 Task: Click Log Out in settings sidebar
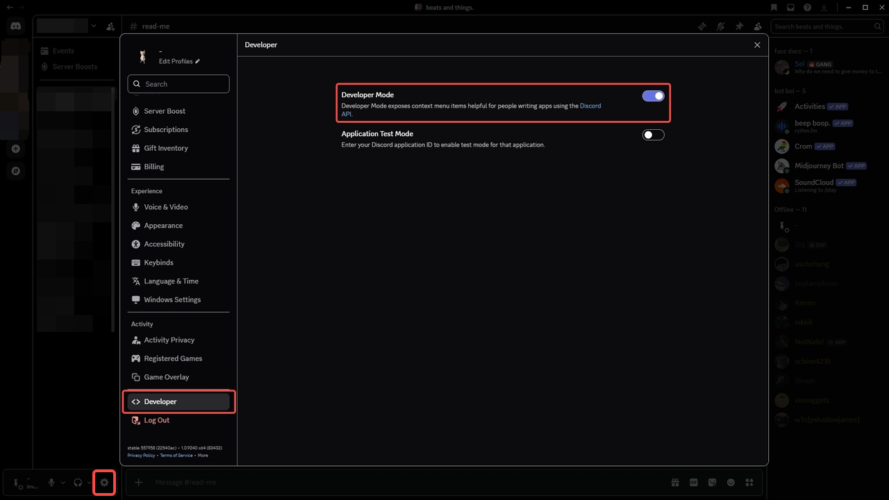click(x=178, y=420)
